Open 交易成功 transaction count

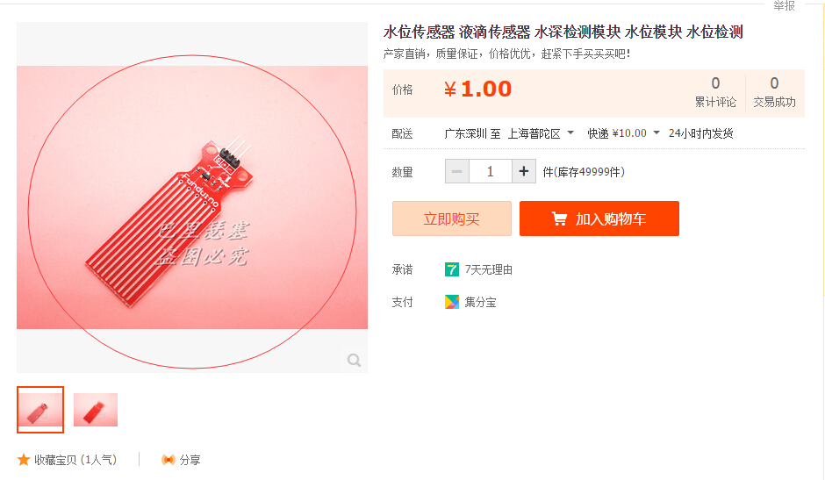[774, 92]
